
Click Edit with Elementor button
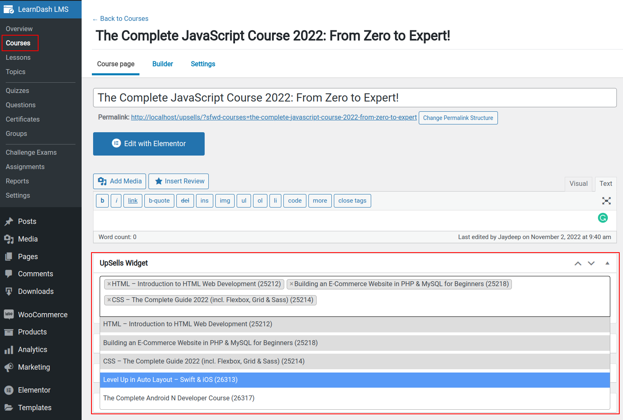pos(149,144)
